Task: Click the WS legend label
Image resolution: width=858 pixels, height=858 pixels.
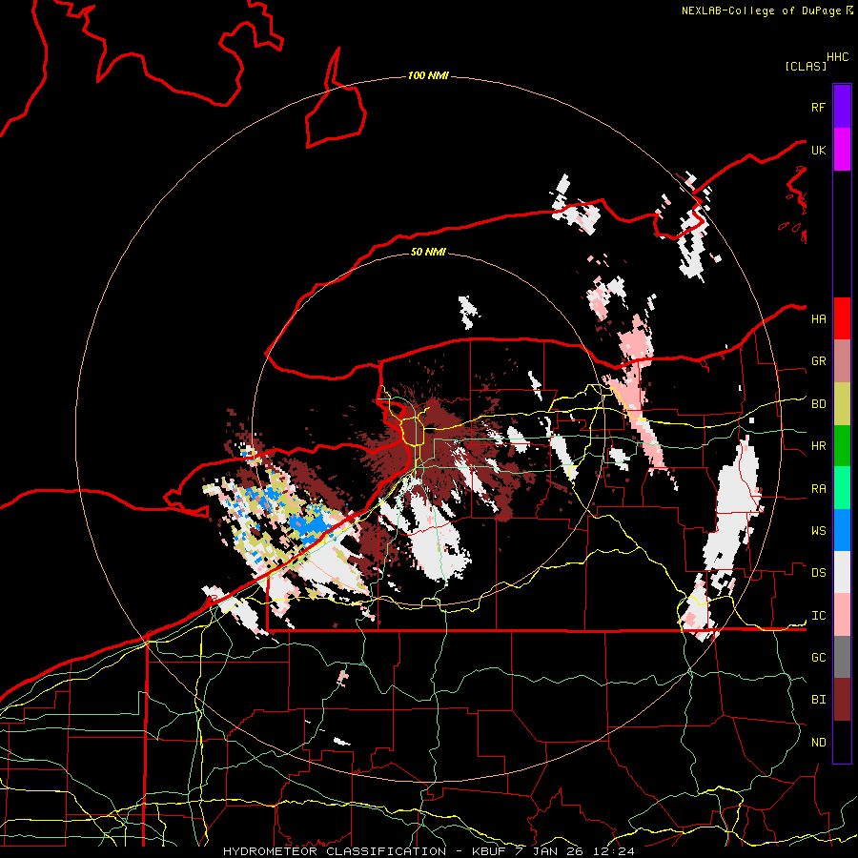Action: click(818, 531)
